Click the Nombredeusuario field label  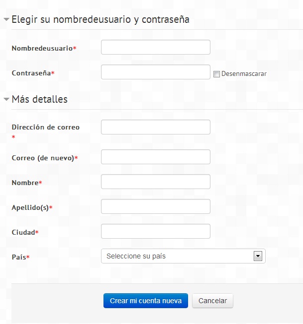(x=42, y=48)
